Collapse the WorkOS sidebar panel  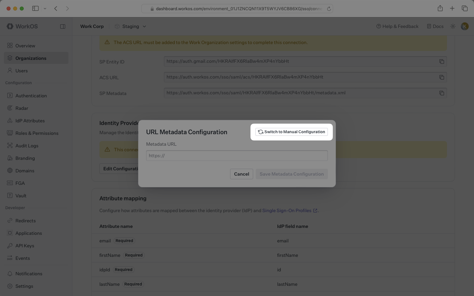(63, 26)
